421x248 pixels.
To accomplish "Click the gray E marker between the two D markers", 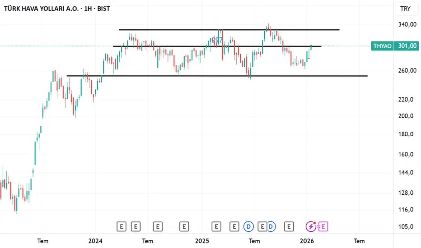I will click(x=262, y=226).
